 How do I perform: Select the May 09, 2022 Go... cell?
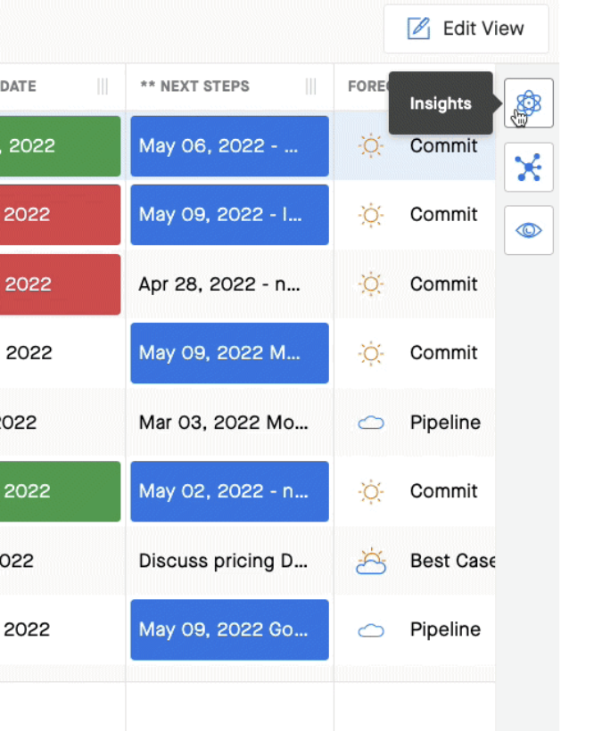click(229, 629)
